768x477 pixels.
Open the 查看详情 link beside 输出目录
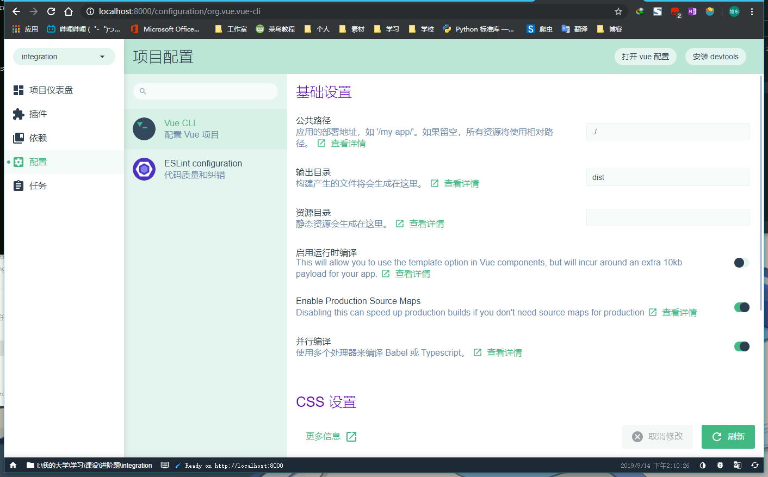(x=462, y=183)
